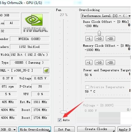Screen dimensions: 132x132
Task: Click the NVIDIA logo image
Action: (36, 23)
